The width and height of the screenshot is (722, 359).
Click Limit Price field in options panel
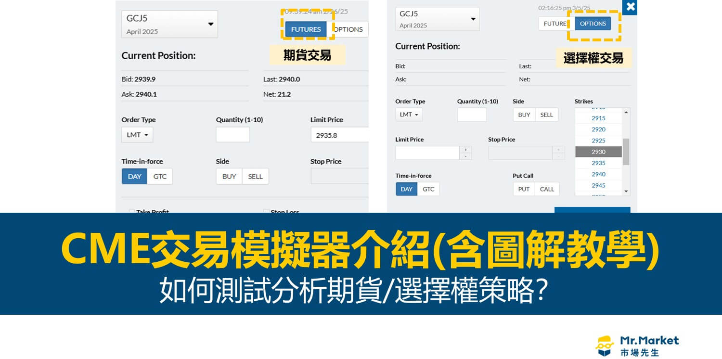(x=427, y=153)
